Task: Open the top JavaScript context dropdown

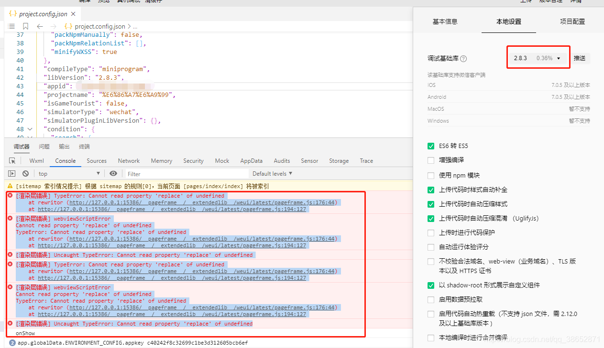Action: [69, 174]
